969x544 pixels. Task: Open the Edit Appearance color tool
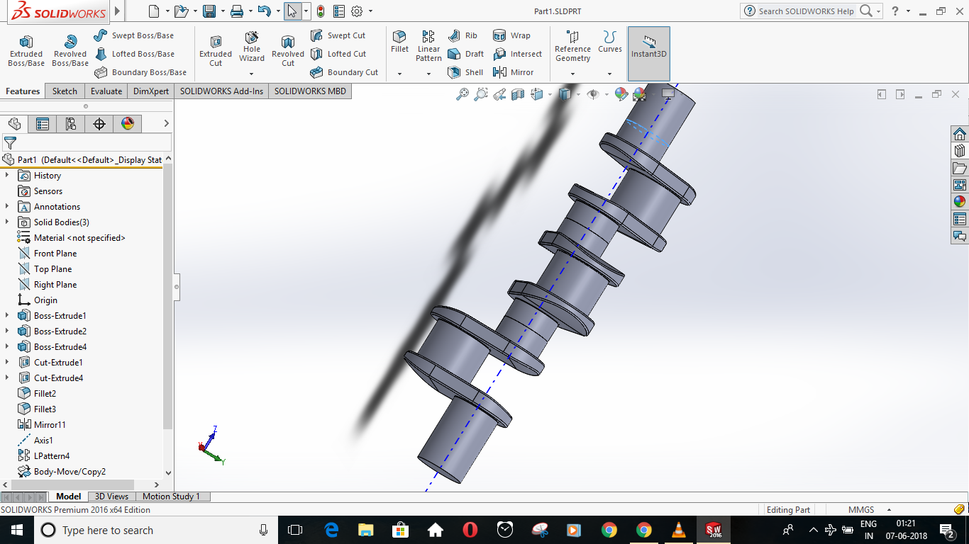click(619, 93)
